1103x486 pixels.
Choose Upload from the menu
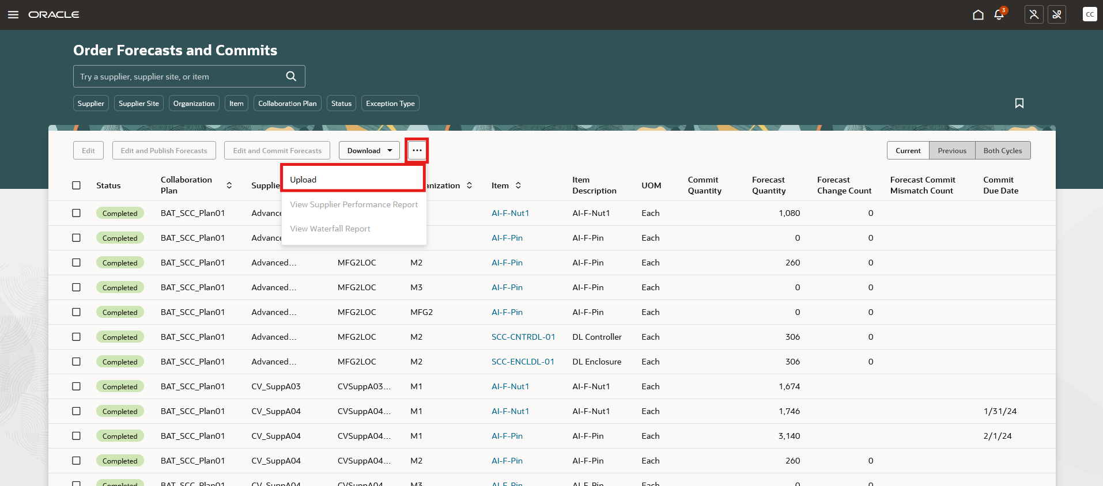tap(353, 179)
